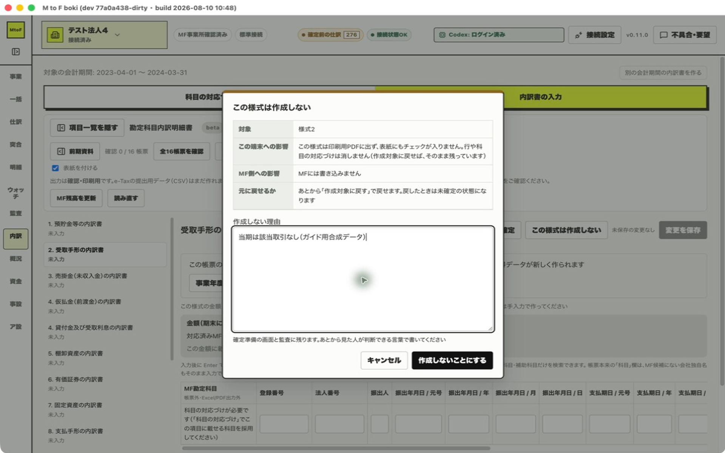
Task: Select 4. 貸付金及び受取利息の内訳書
Action: (x=106, y=332)
